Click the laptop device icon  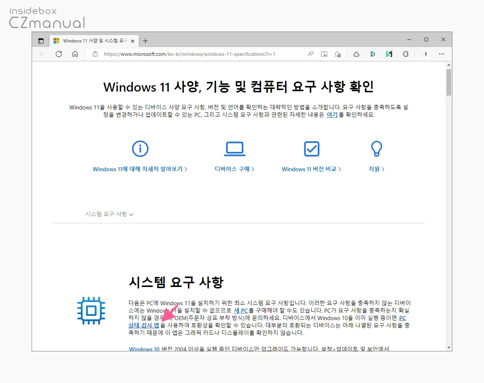point(235,149)
